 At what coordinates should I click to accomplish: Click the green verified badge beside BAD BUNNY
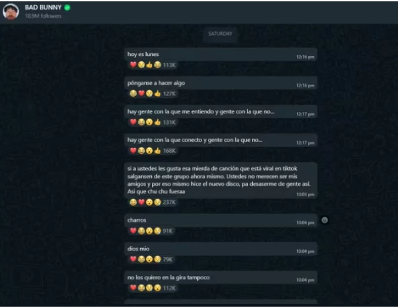[x=67, y=7]
